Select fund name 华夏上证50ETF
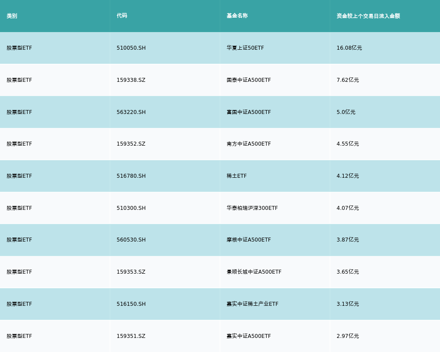This screenshot has height=352, width=440. [245, 48]
